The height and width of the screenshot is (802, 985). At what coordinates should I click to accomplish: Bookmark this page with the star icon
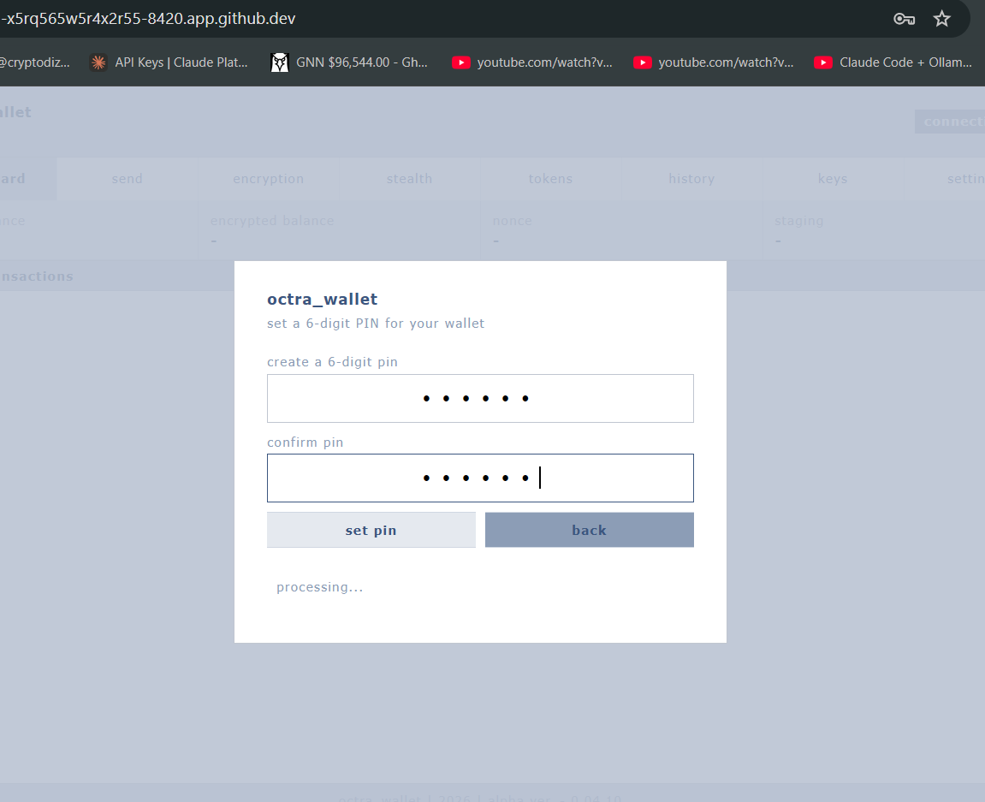point(941,19)
